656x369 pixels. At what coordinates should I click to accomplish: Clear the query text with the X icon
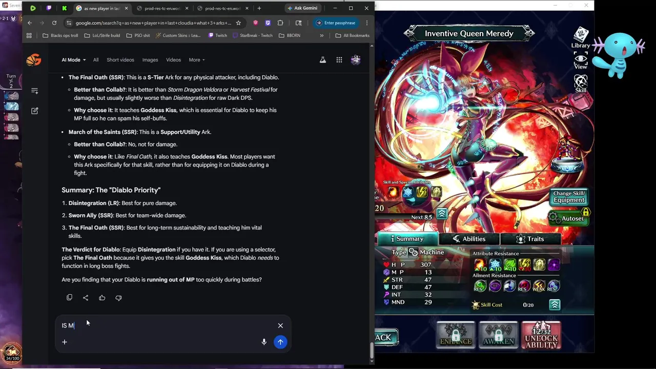280,325
